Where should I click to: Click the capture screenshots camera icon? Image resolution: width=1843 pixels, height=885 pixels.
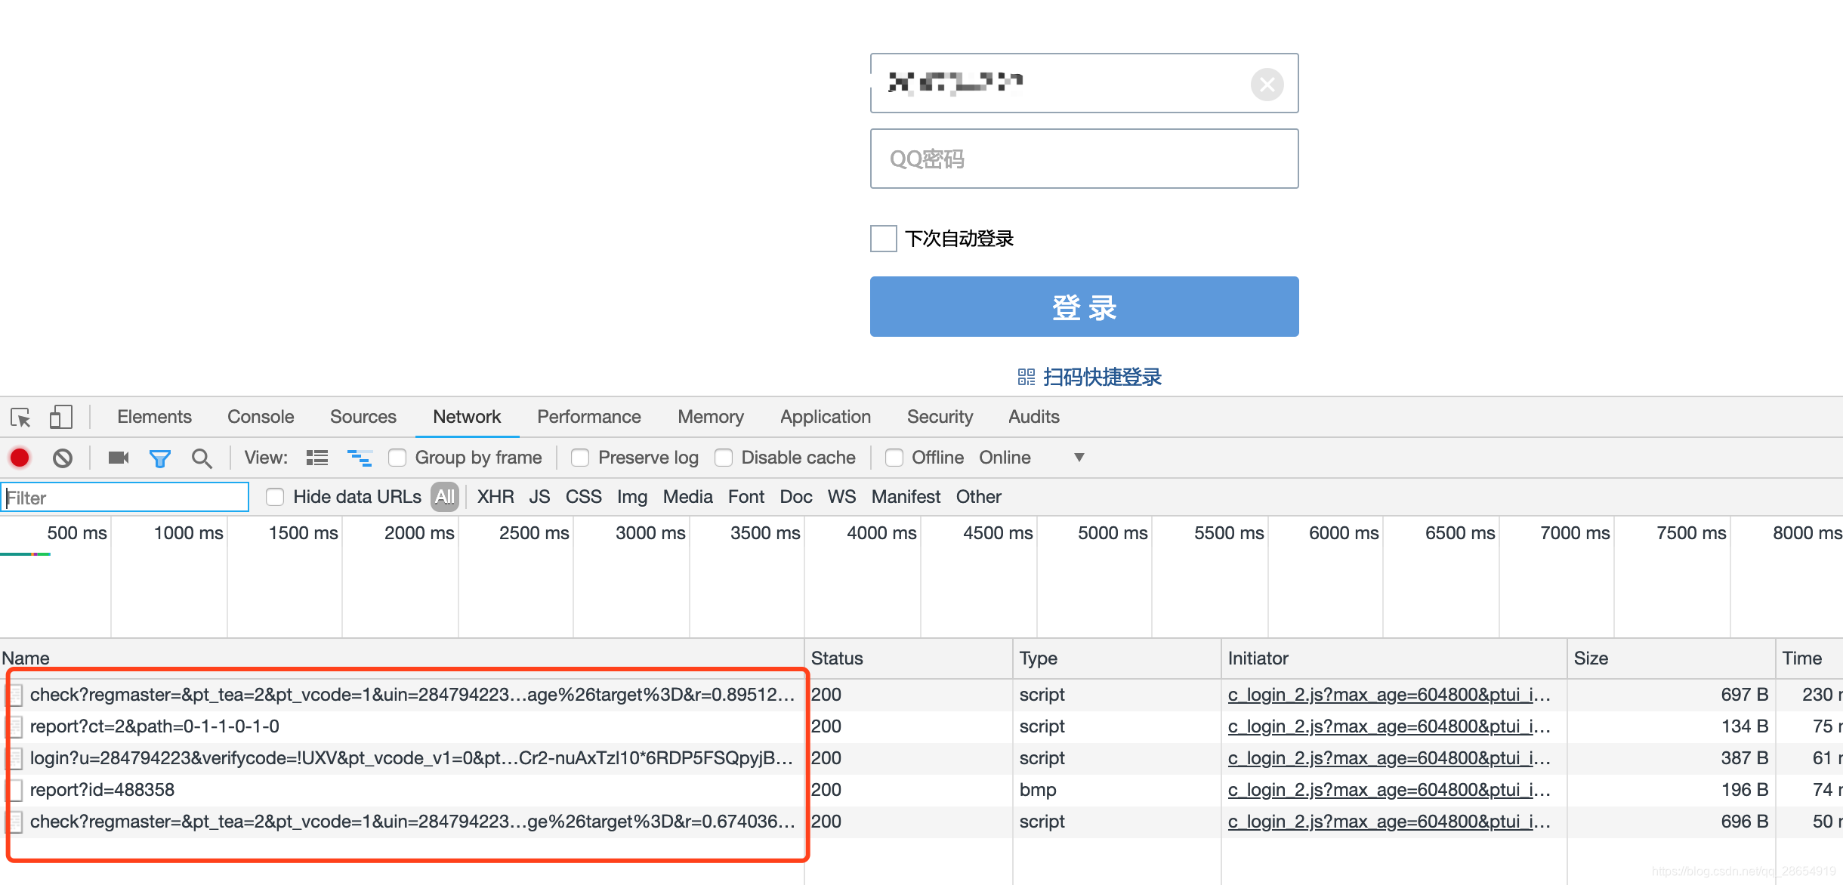(119, 458)
